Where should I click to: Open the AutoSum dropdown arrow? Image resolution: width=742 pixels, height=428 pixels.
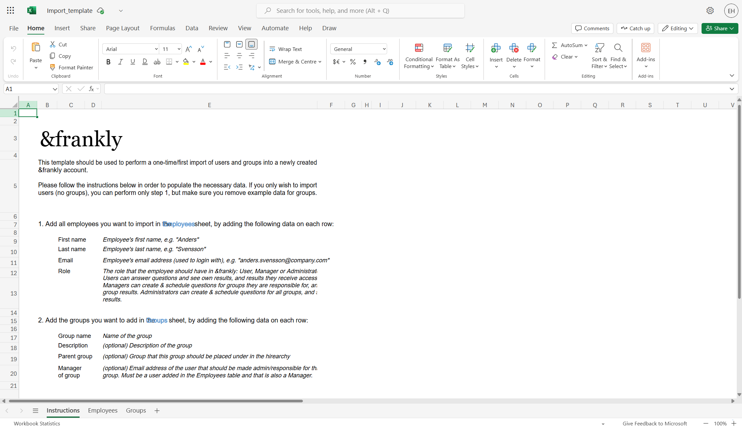586,45
